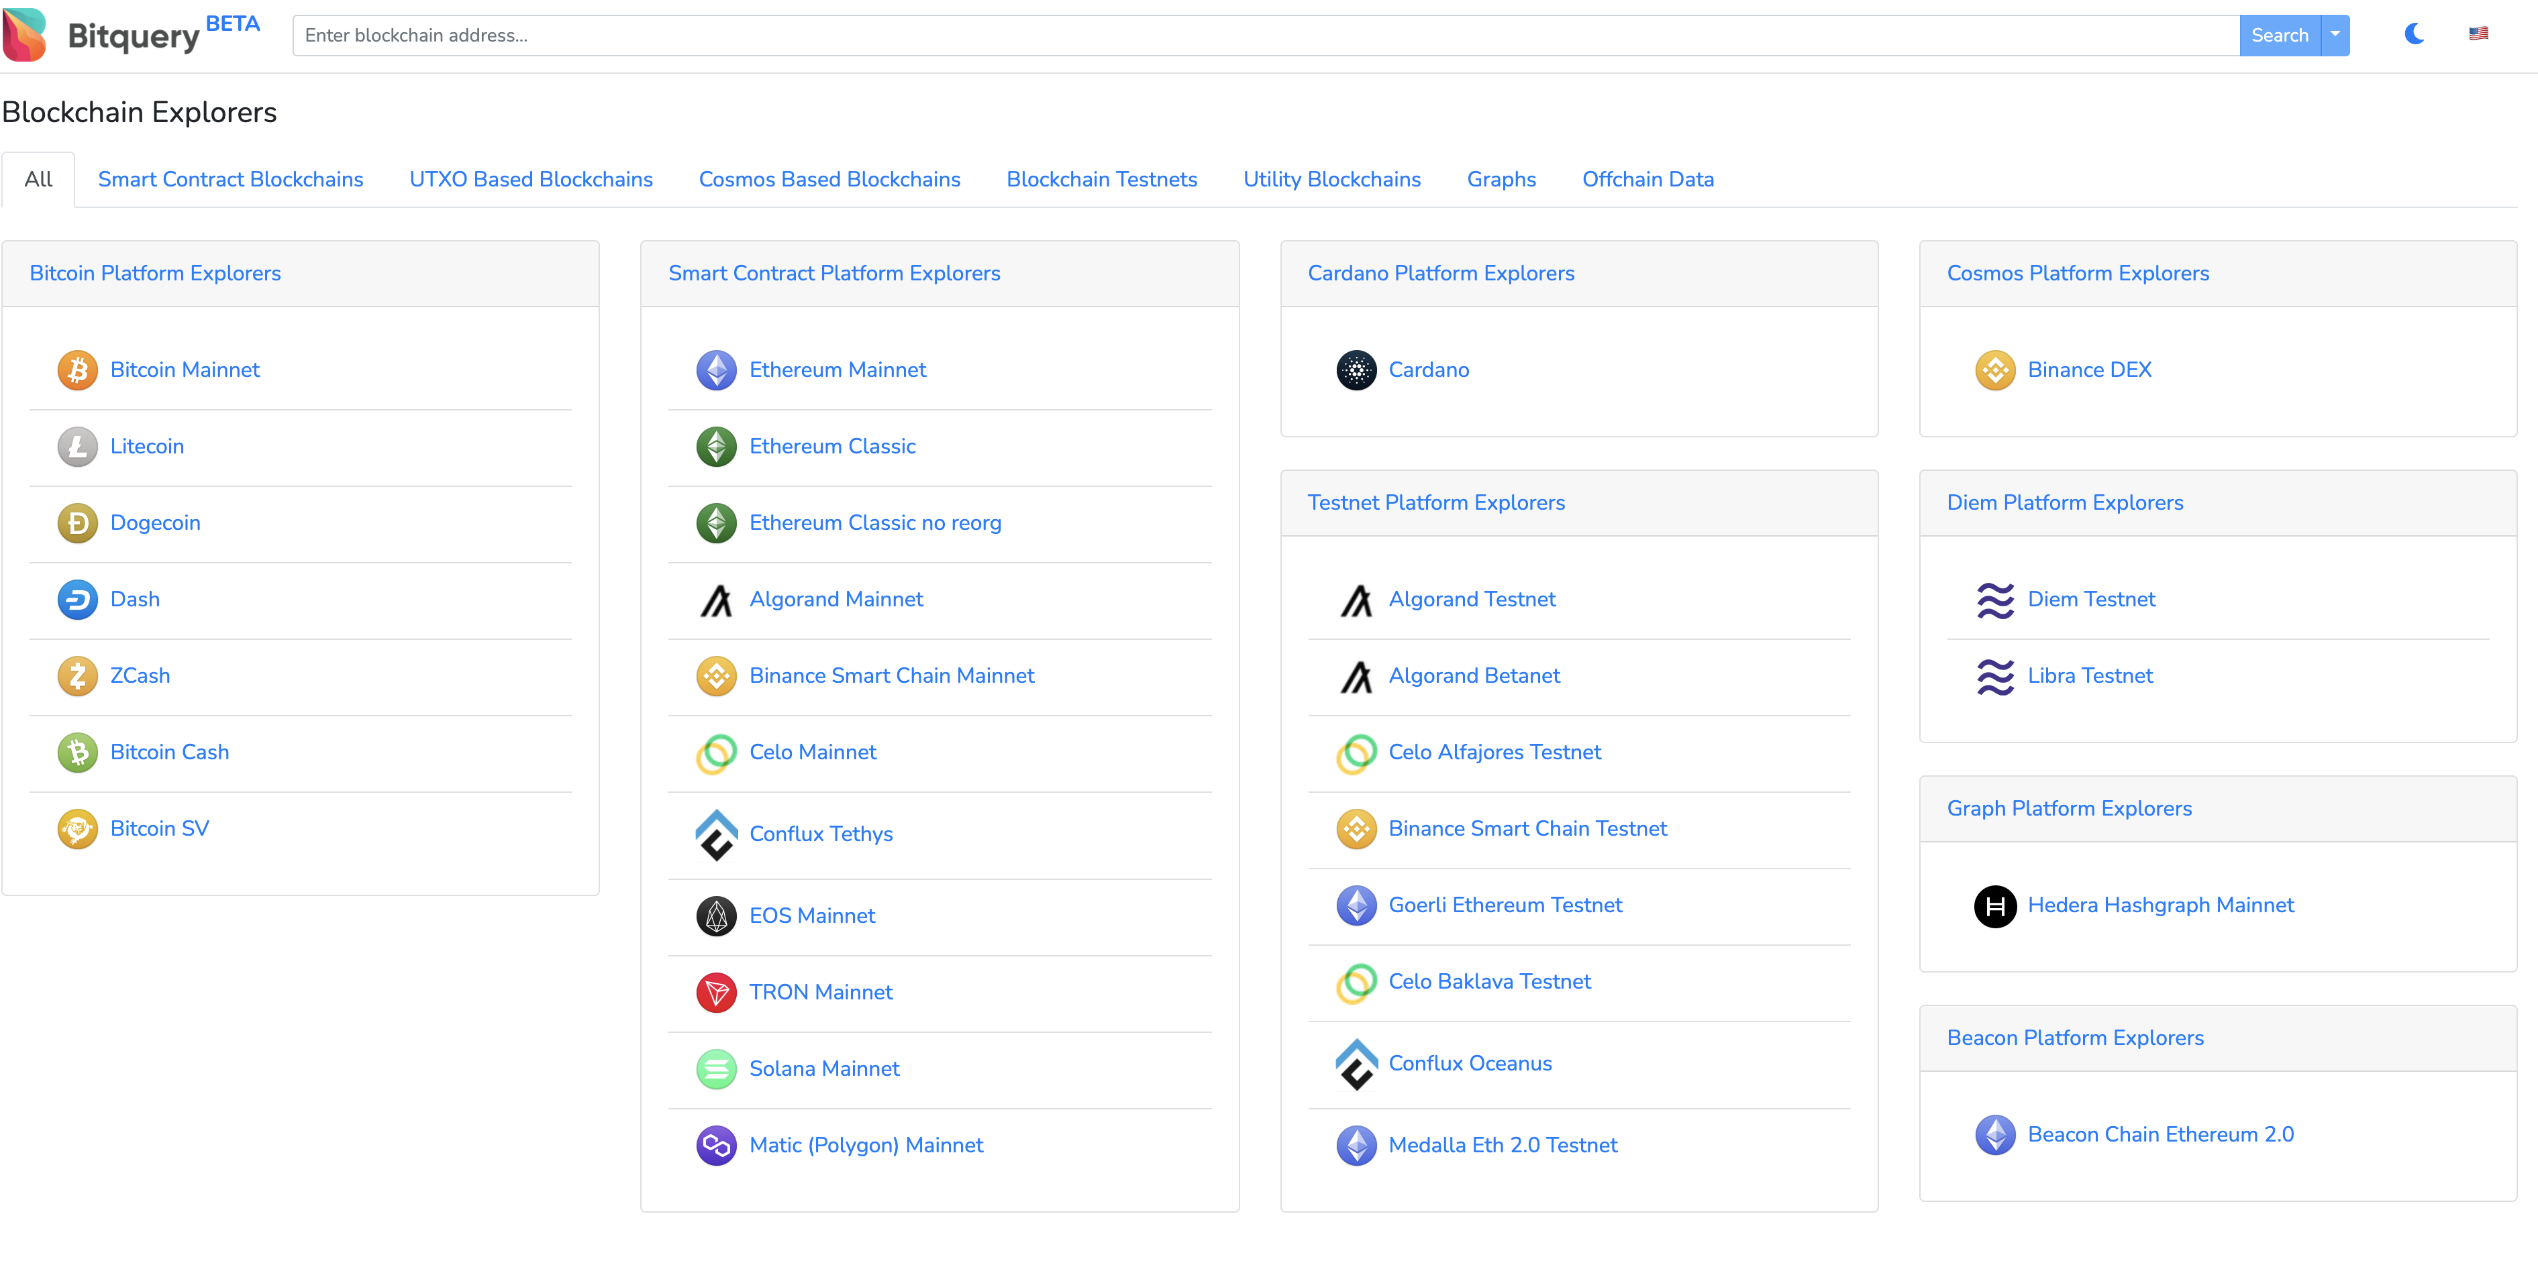Click the Bitcoin Mainnet coin icon

(77, 370)
